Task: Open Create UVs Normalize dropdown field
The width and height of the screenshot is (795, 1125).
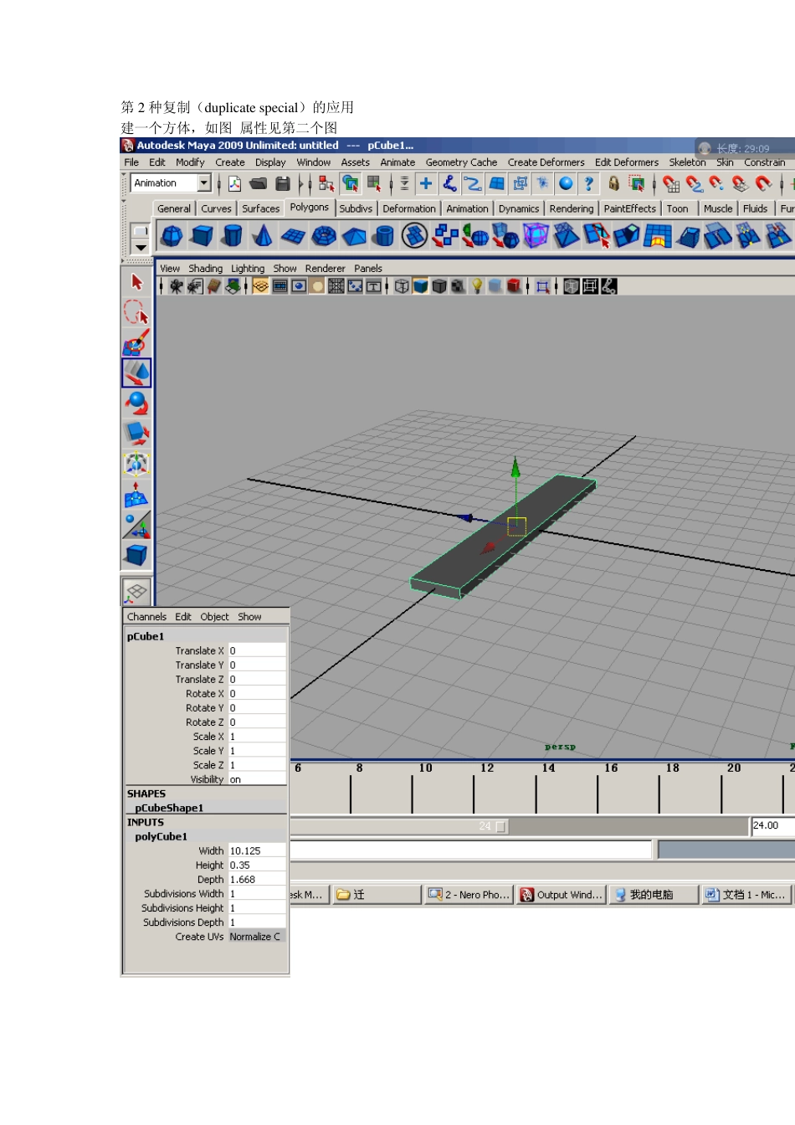Action: (256, 937)
